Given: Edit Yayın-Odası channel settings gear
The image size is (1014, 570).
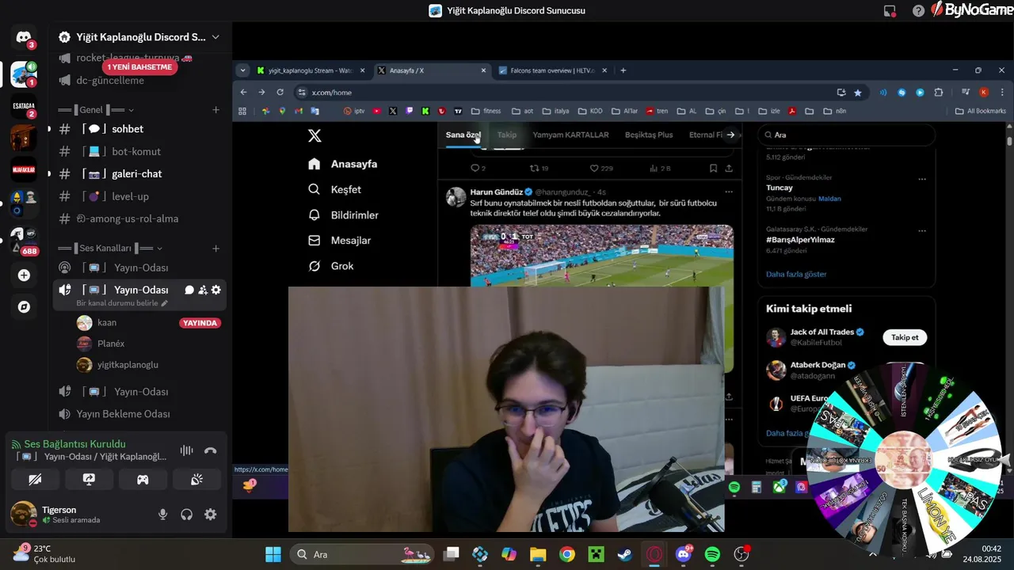Looking at the screenshot, I should tap(215, 291).
